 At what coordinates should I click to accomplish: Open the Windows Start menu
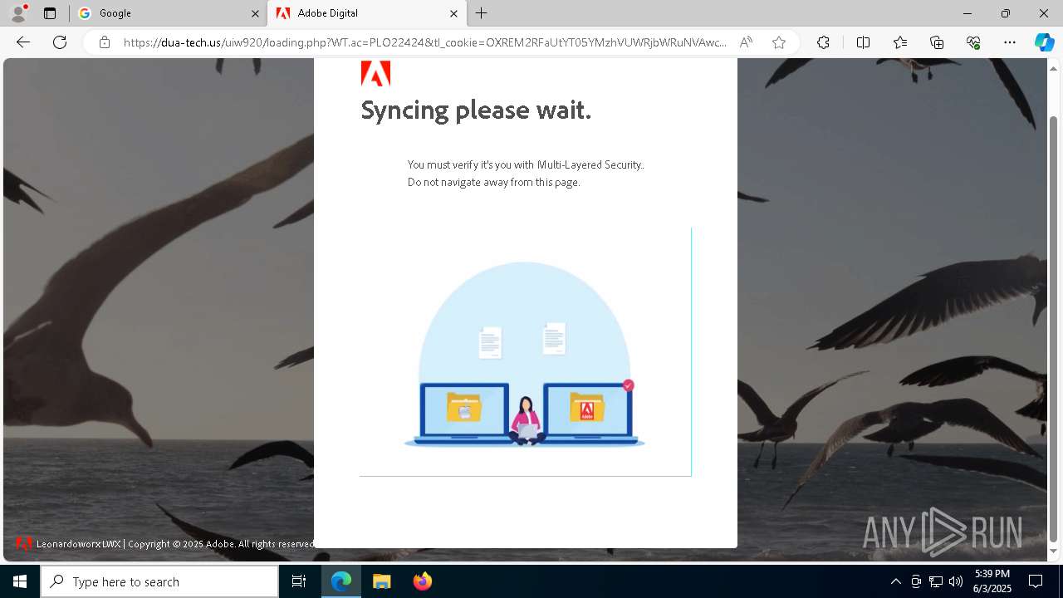click(20, 581)
